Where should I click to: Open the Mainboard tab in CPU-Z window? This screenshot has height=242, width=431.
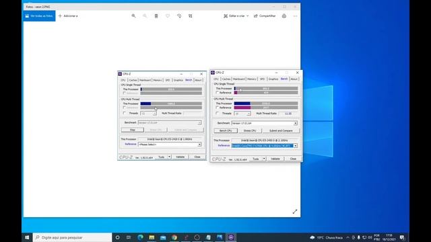[238, 79]
